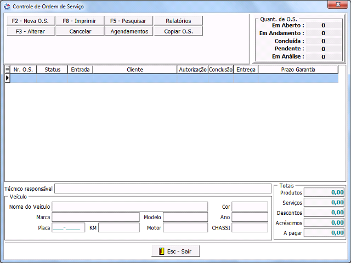
Task: Click the Prazo Garantia column header
Action: (x=298, y=70)
